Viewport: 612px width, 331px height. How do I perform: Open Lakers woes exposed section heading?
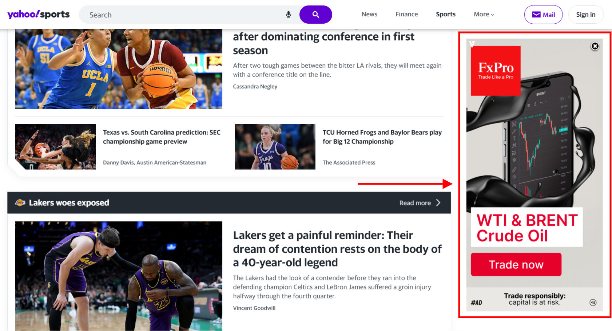tap(69, 202)
